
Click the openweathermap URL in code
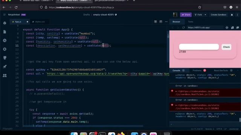(108, 73)
